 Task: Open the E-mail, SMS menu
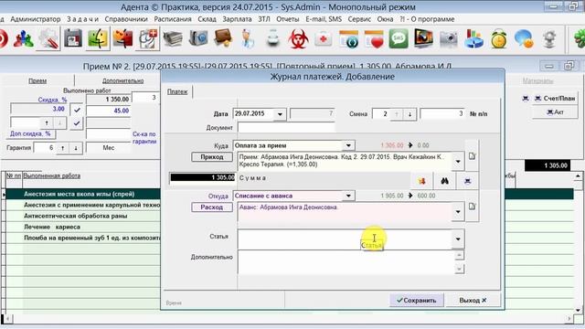pos(324,19)
